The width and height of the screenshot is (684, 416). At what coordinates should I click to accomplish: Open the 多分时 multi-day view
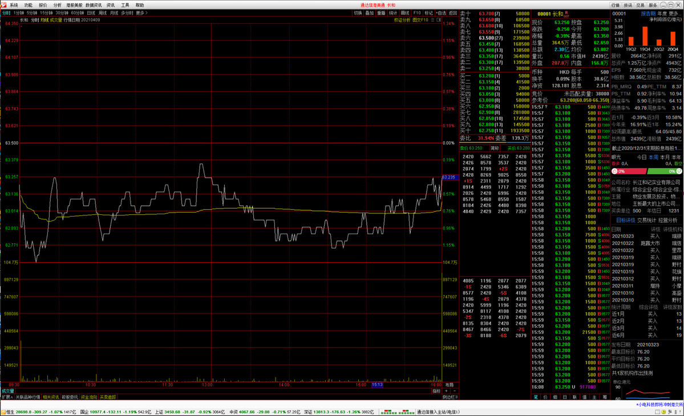pos(127,13)
